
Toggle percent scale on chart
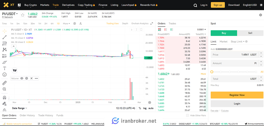pos(140,108)
